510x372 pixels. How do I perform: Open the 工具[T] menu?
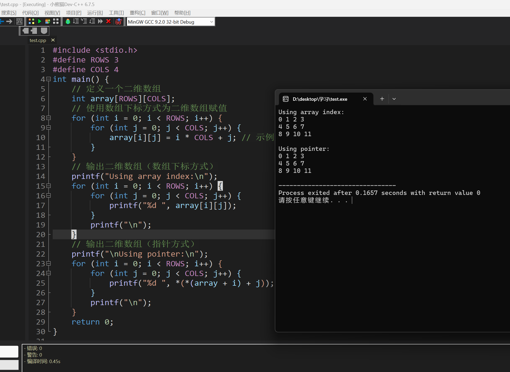pos(116,13)
